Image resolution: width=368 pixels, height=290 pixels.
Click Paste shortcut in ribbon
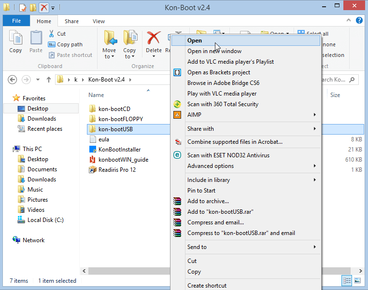tap(70, 55)
